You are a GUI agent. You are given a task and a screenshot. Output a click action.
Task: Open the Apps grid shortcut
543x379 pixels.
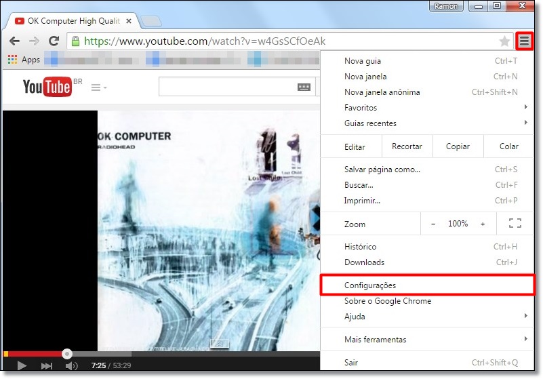pyautogui.click(x=24, y=60)
